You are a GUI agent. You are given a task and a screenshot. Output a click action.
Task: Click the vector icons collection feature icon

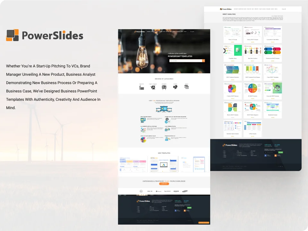pos(167,120)
